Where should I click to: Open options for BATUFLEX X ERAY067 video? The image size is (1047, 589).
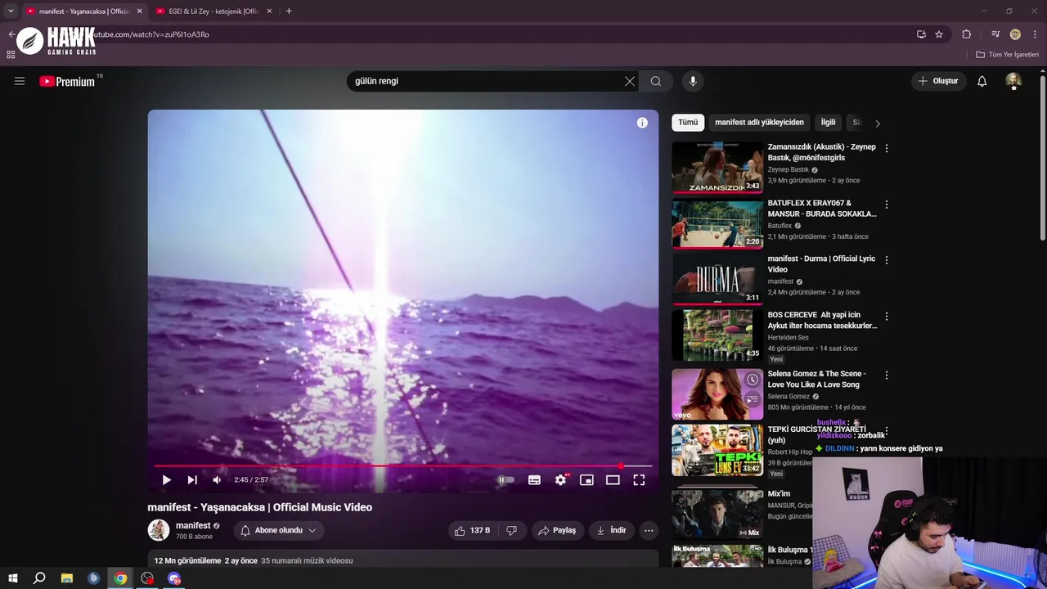pyautogui.click(x=887, y=204)
